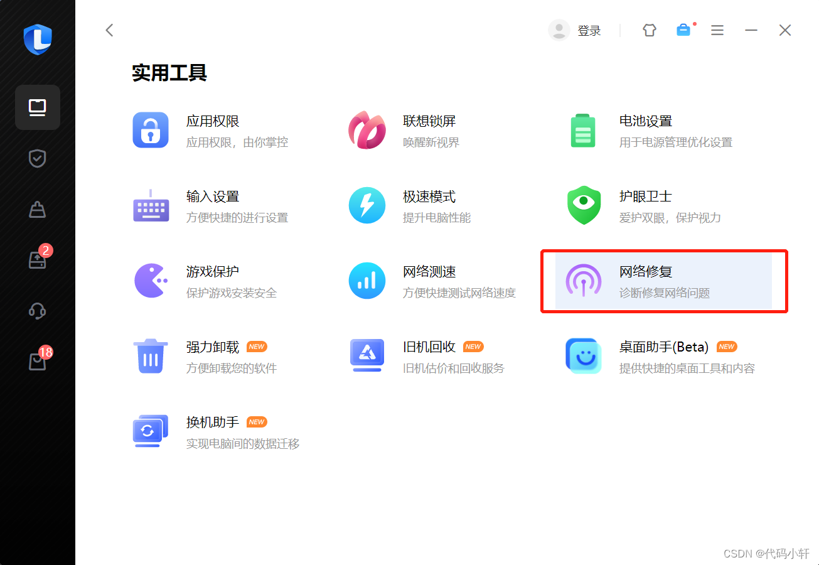Screen dimensions: 819x565
Task: Open the headset customer service sidebar icon
Action: (x=38, y=310)
